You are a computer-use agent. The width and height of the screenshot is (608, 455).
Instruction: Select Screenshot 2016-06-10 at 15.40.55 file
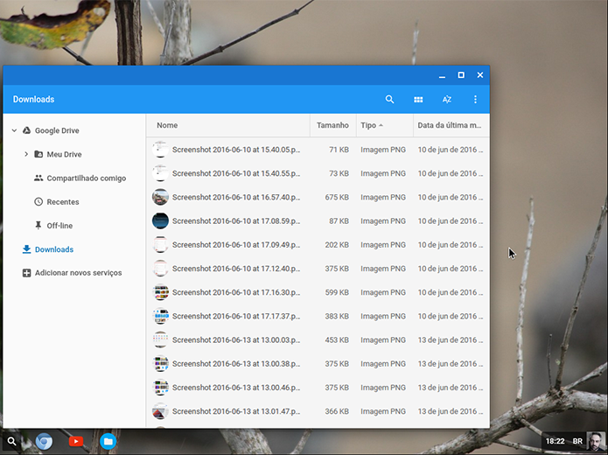tap(318, 173)
